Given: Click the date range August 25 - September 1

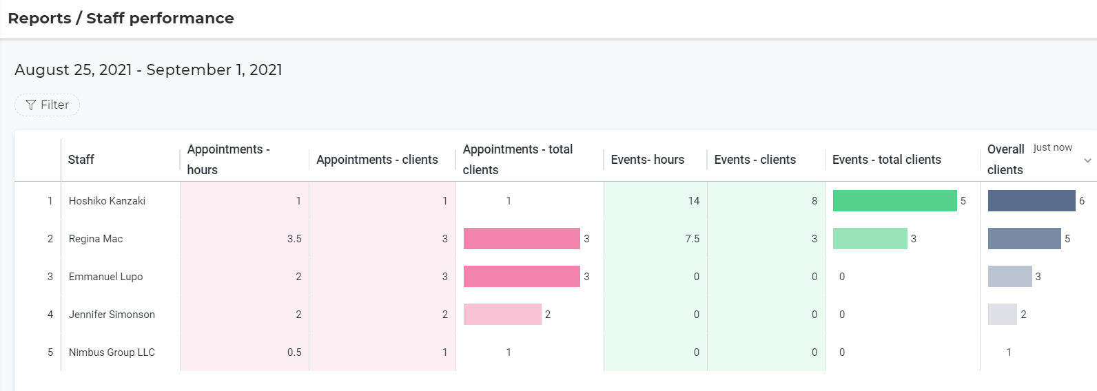Looking at the screenshot, I should [x=148, y=70].
